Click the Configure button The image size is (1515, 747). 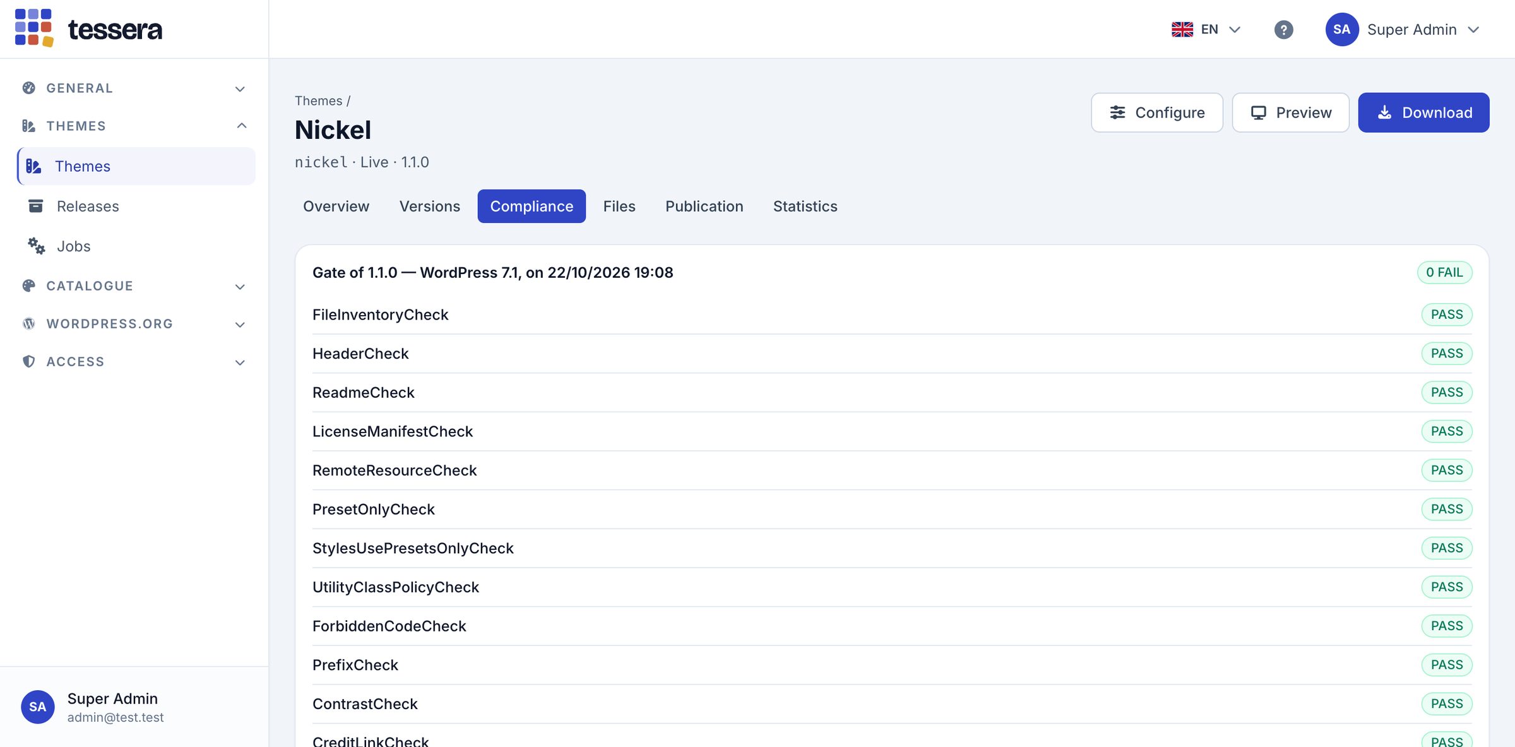[1157, 112]
